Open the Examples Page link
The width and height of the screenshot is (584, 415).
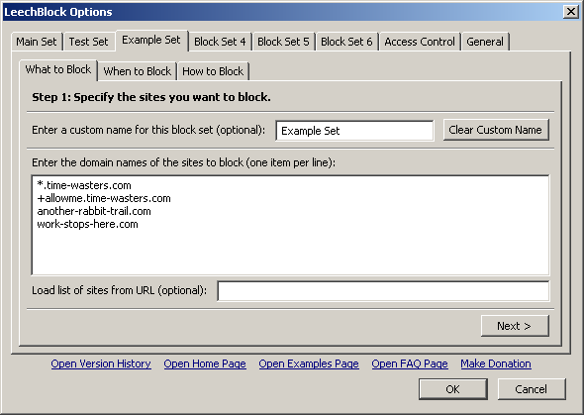(309, 363)
